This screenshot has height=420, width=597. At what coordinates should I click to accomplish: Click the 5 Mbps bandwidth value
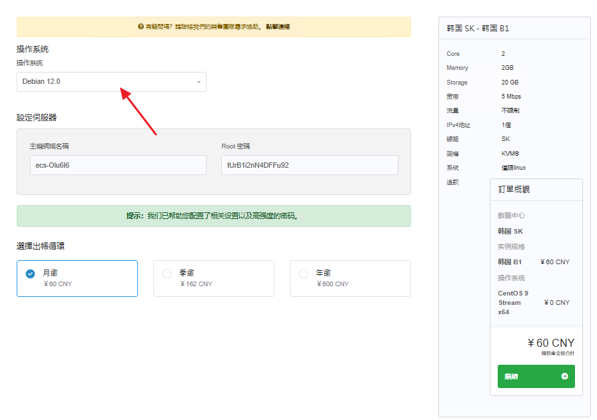[x=511, y=97]
